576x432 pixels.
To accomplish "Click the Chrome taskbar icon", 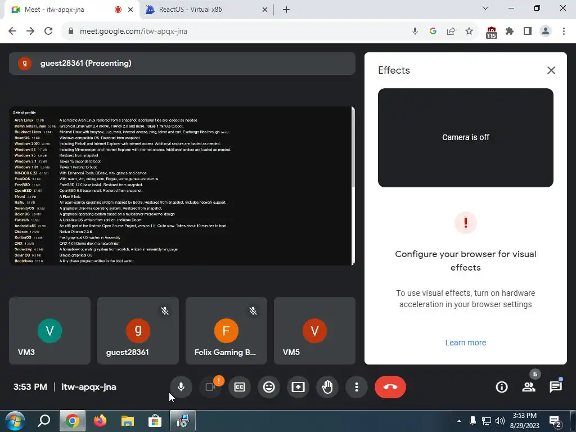I will pyautogui.click(x=73, y=421).
